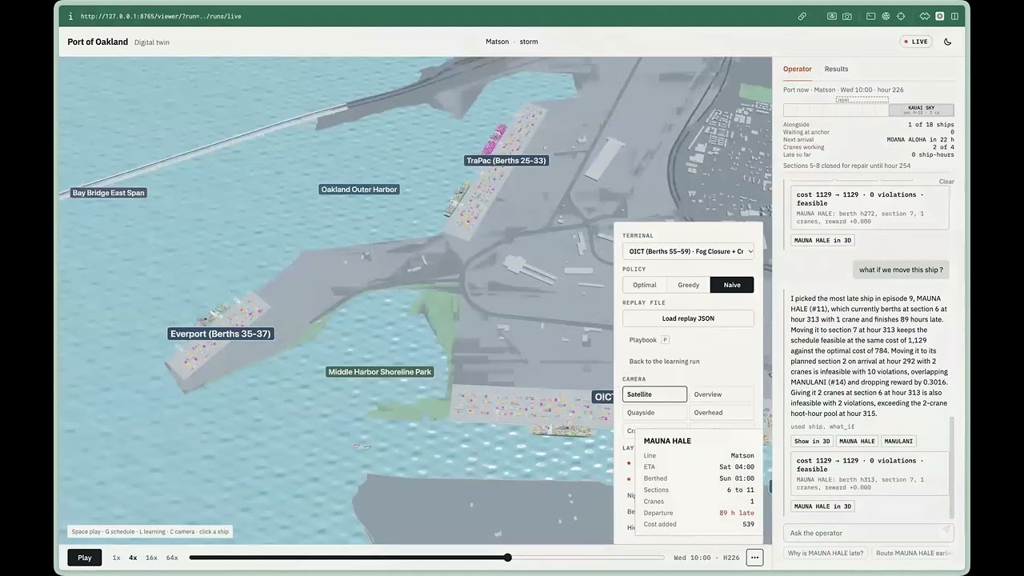Click the globe network icon in the toolbar
The image size is (1024, 576).
coord(886,16)
